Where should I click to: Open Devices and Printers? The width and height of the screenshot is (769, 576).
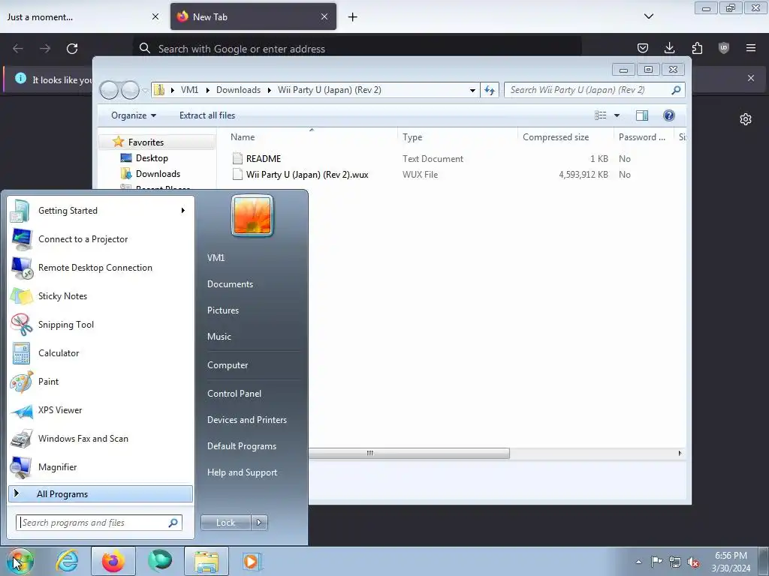coord(246,420)
